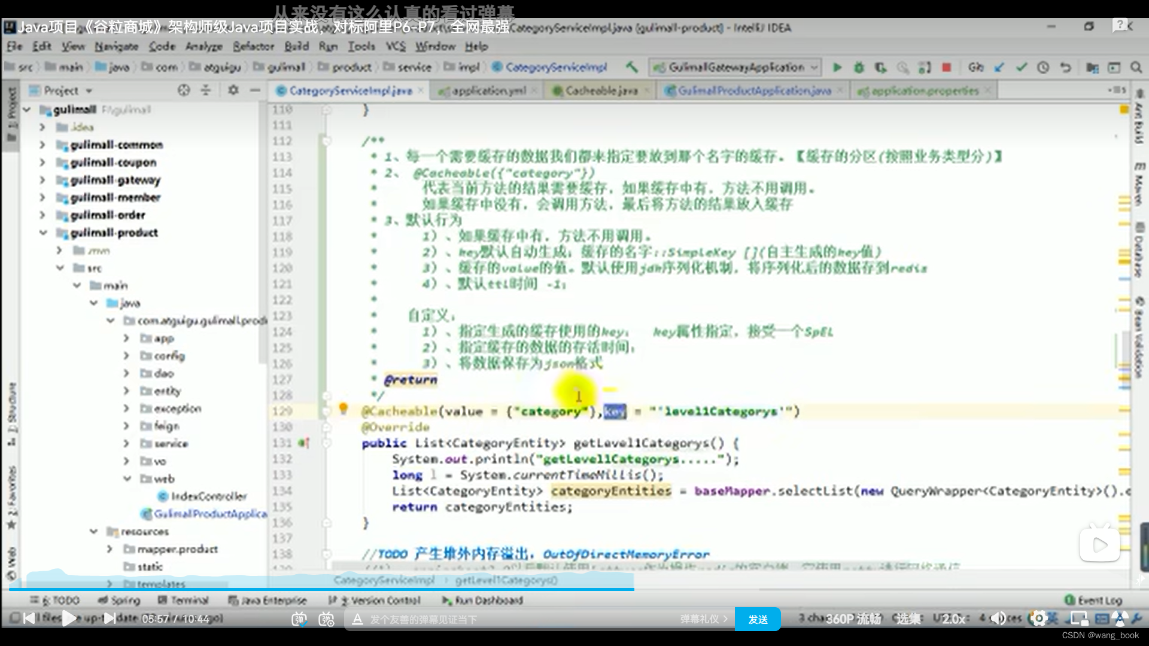Click the CategoryServiceImpl breadcrumb in navigation bar

[x=549, y=67]
